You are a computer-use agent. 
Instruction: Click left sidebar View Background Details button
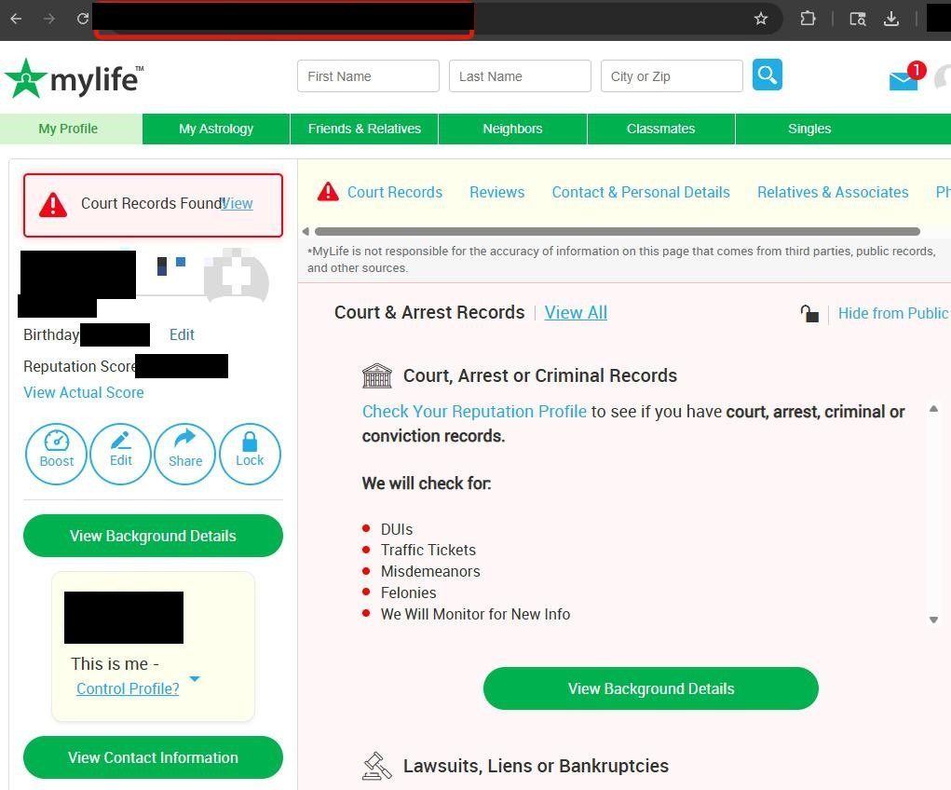pos(153,536)
